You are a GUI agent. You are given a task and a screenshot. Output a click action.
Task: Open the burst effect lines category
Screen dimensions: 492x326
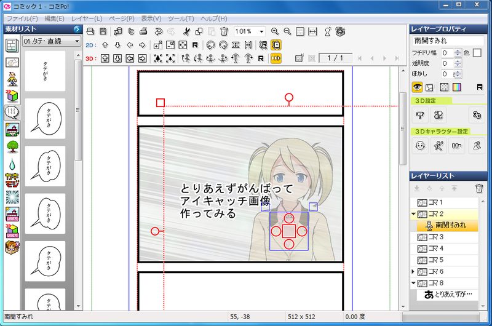(x=12, y=197)
